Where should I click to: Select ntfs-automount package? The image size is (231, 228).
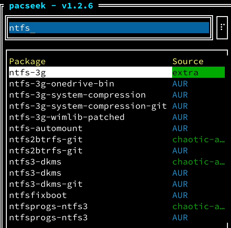coord(46,128)
